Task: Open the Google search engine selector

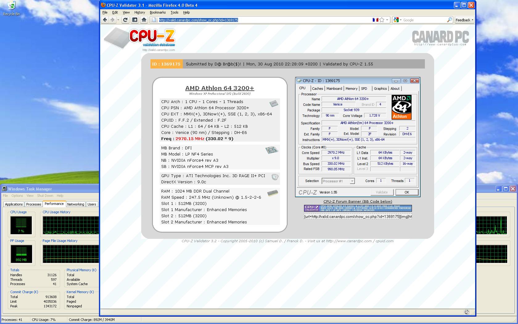Action: pos(397,20)
